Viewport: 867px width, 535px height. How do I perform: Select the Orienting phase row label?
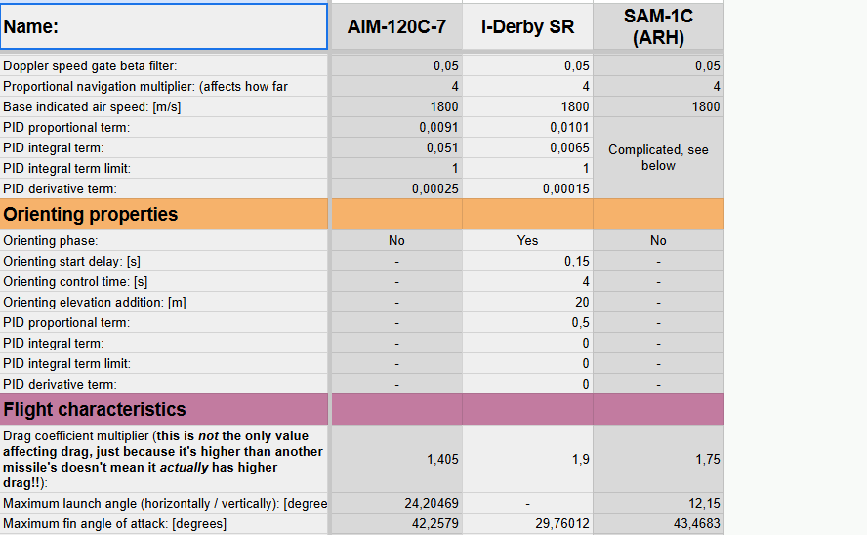pos(164,240)
